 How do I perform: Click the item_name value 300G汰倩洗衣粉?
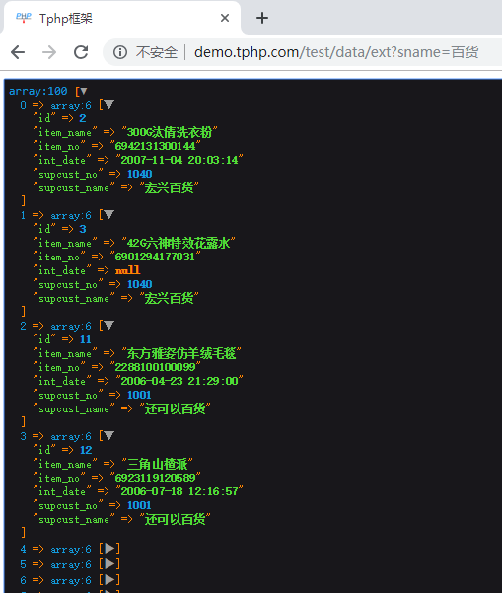coord(170,132)
